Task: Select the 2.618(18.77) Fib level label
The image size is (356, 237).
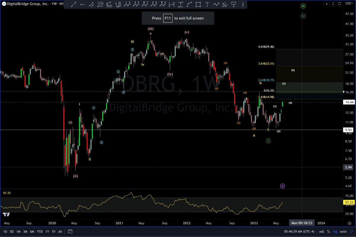Action: 266,80
